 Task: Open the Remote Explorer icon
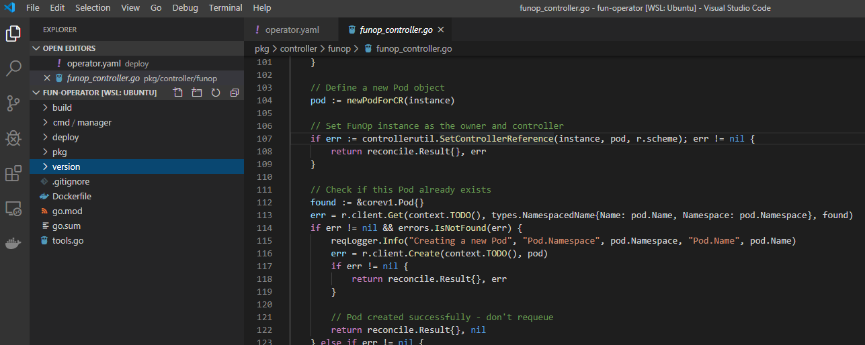coord(13,209)
